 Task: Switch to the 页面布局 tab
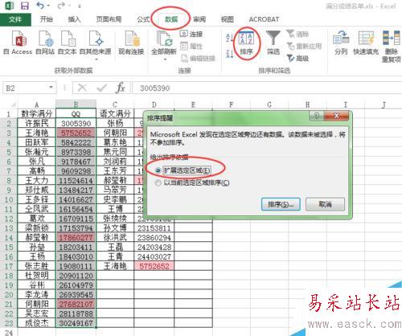(x=109, y=19)
